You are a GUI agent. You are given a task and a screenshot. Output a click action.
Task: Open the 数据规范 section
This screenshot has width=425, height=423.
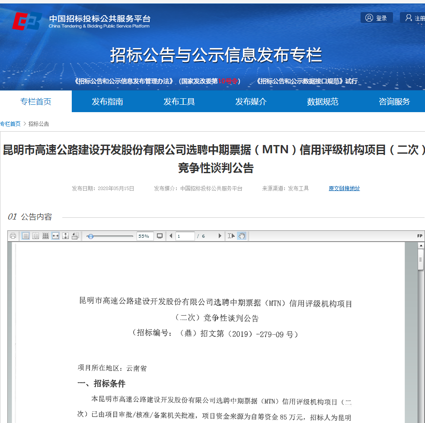tap(322, 101)
